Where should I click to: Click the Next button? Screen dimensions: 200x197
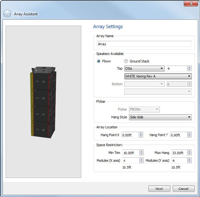159,189
